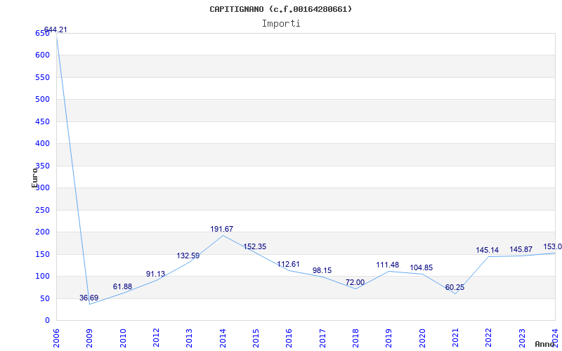Image resolution: width=562 pixels, height=351 pixels.
Task: Click the 'Euro' y-axis label
Action: tap(34, 178)
